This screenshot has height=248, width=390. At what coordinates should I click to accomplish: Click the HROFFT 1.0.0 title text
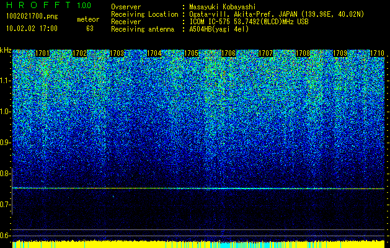point(49,5)
